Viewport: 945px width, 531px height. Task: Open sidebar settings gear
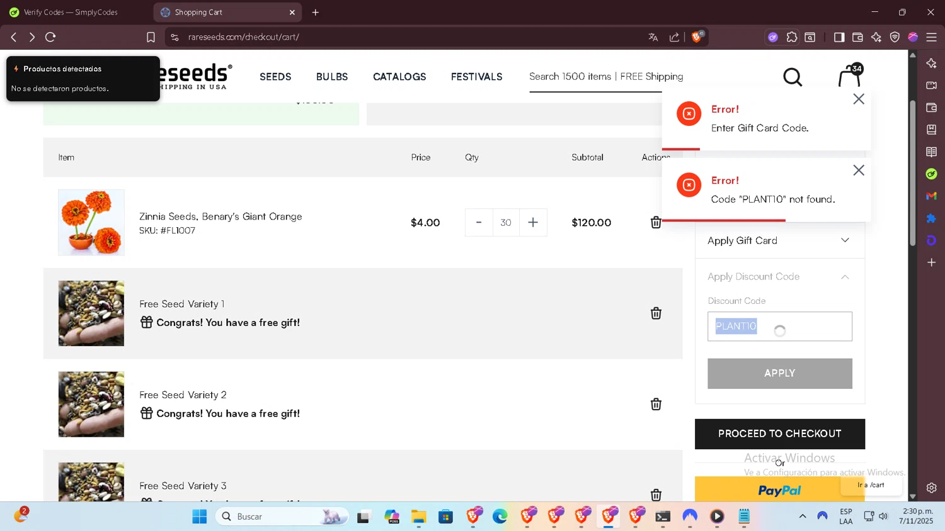pyautogui.click(x=931, y=488)
